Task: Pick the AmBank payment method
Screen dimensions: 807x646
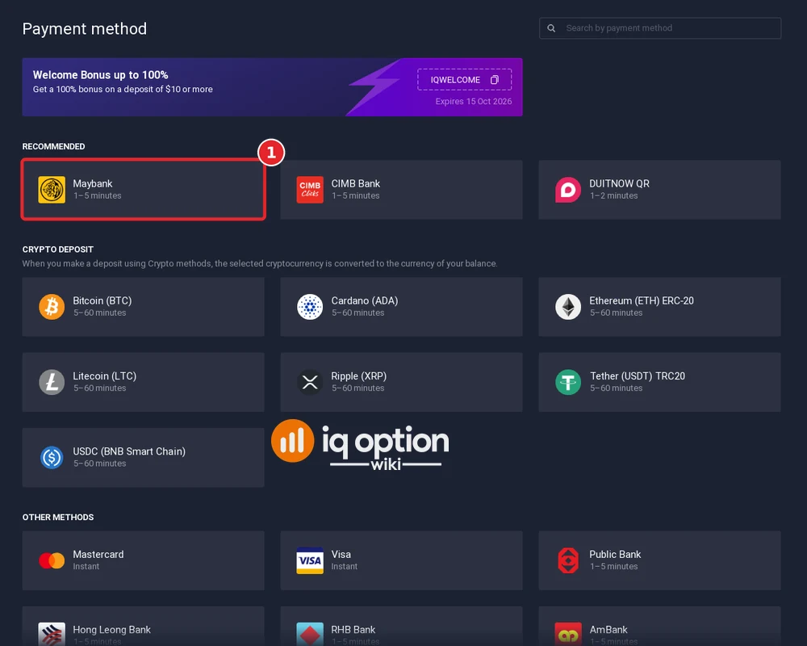Action: pos(660,626)
